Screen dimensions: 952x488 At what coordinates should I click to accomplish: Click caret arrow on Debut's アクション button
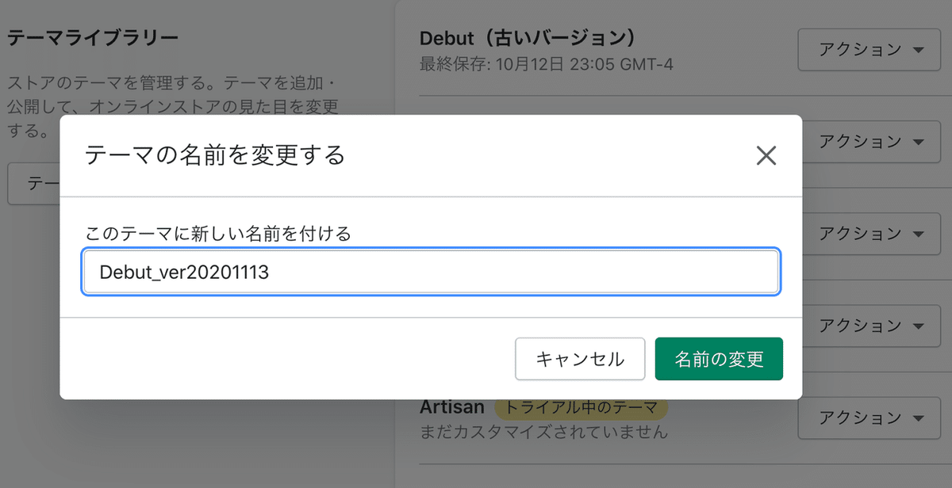pos(919,50)
